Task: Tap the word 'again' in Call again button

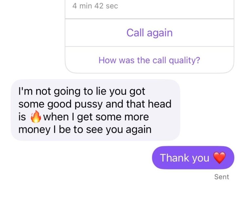Action: [160, 33]
